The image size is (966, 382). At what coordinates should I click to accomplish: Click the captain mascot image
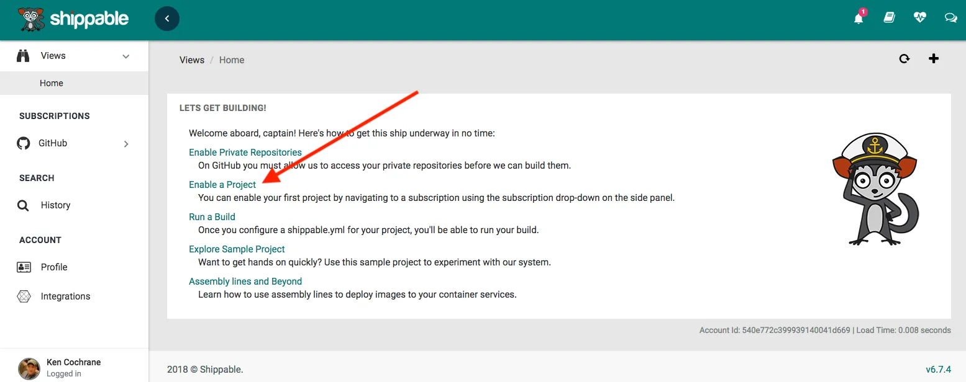pos(875,189)
